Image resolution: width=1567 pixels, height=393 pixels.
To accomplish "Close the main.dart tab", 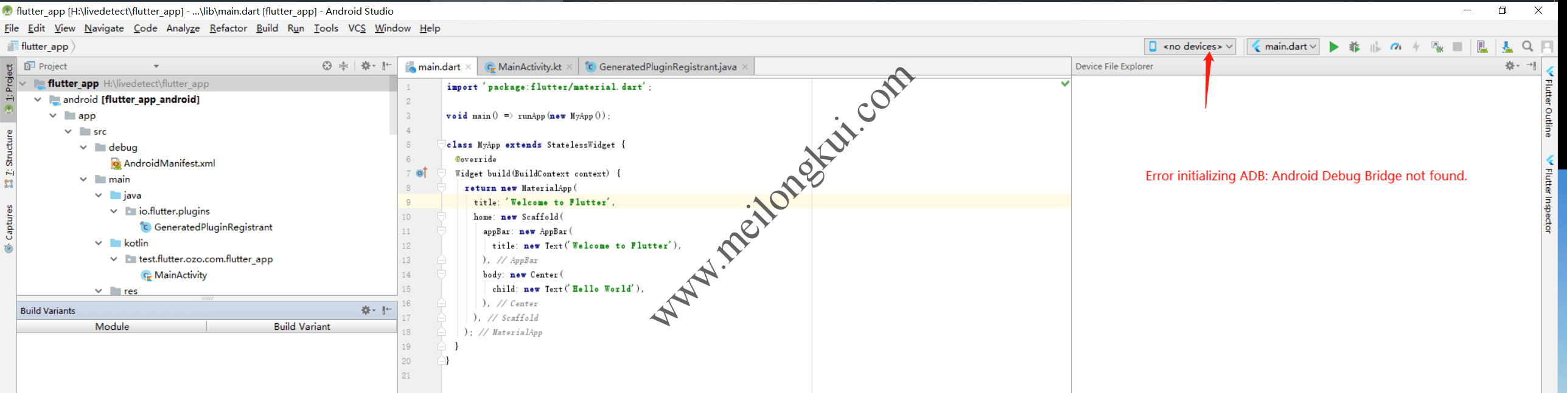I will tap(468, 67).
